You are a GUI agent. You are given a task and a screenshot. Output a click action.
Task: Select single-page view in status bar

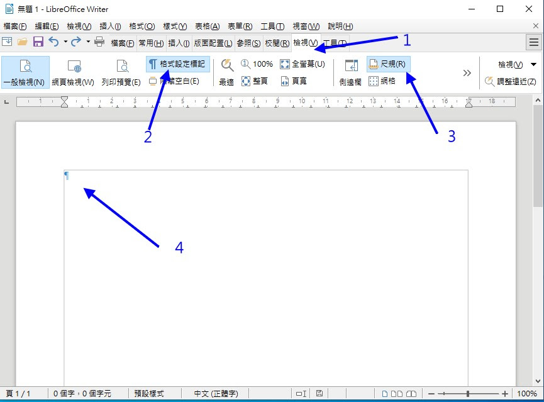click(385, 394)
